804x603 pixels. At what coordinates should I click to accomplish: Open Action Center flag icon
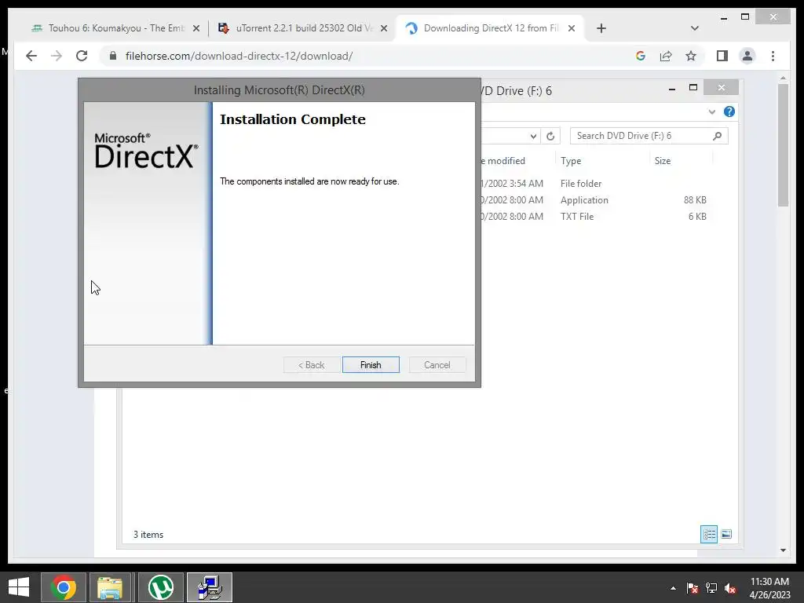[693, 588]
